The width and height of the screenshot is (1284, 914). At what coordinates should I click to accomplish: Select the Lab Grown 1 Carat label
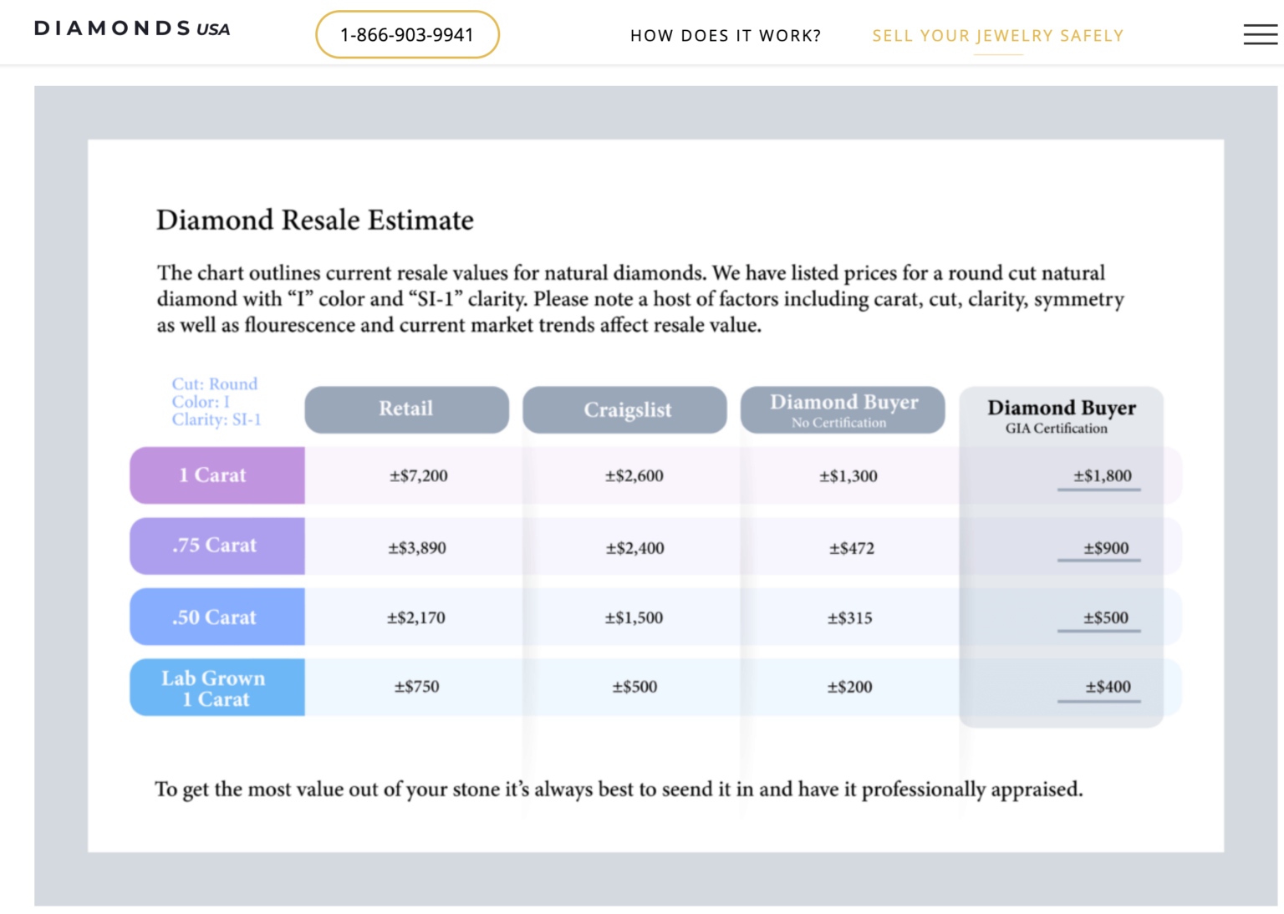217,688
